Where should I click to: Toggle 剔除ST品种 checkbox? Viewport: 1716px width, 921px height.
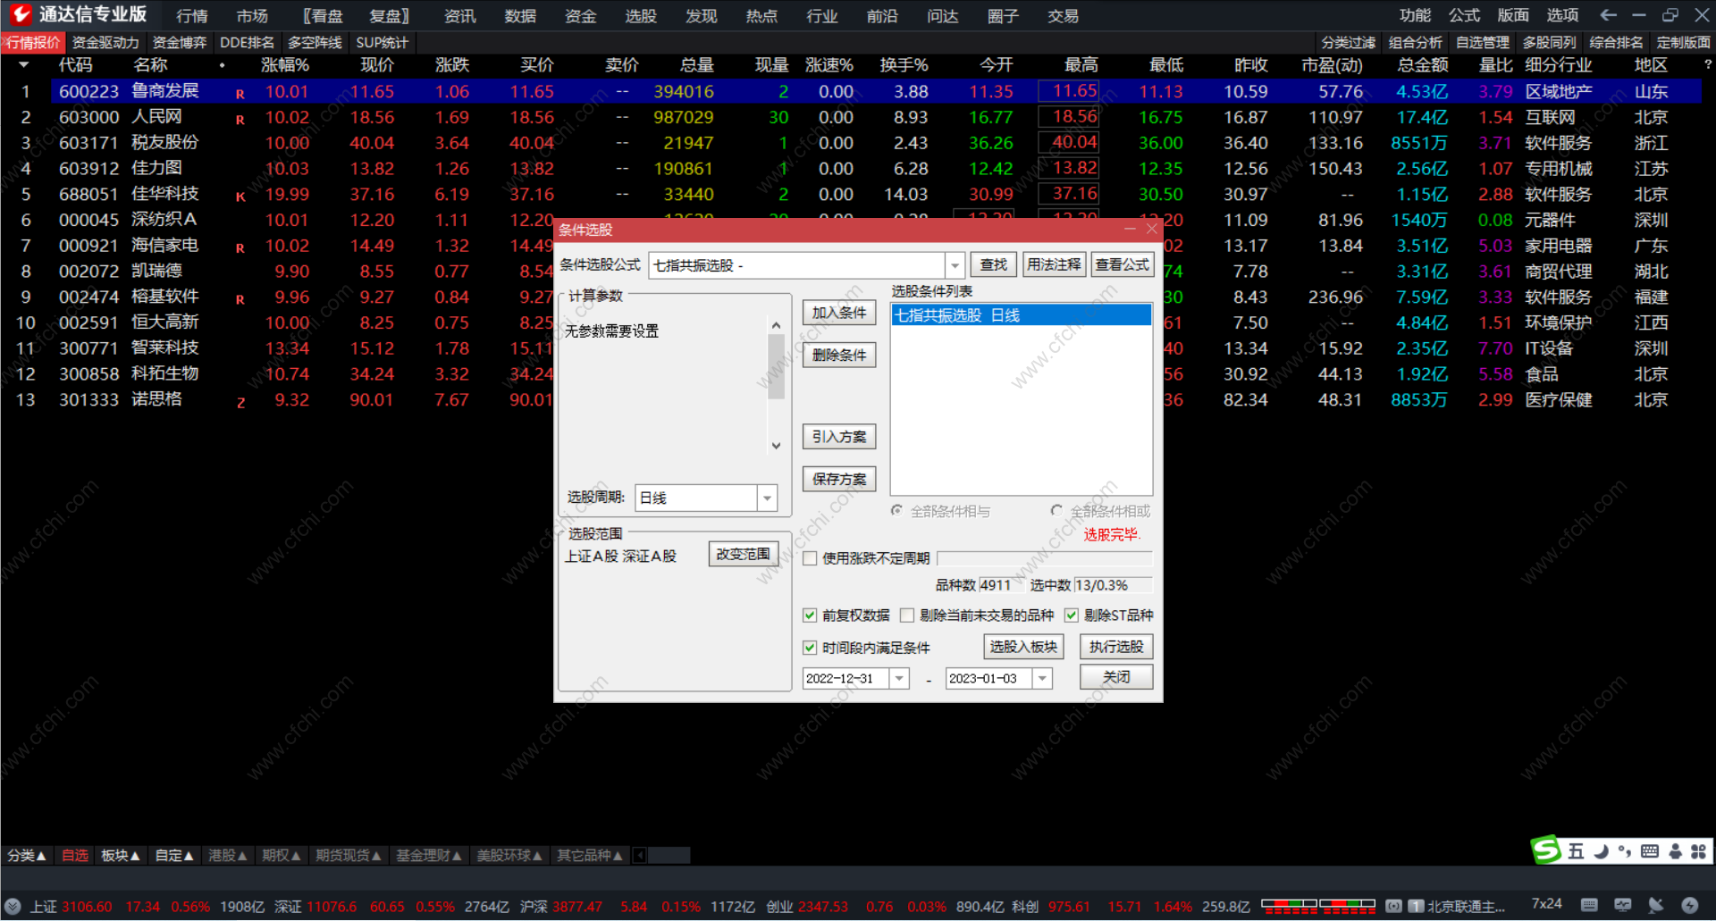pos(1072,615)
